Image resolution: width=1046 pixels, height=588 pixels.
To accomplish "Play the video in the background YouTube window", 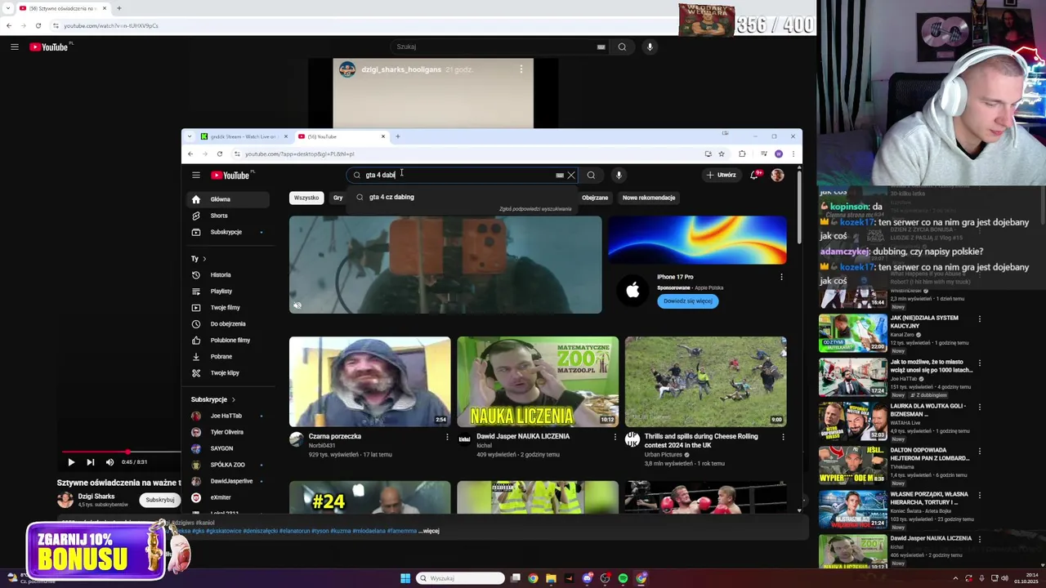I will tap(71, 462).
